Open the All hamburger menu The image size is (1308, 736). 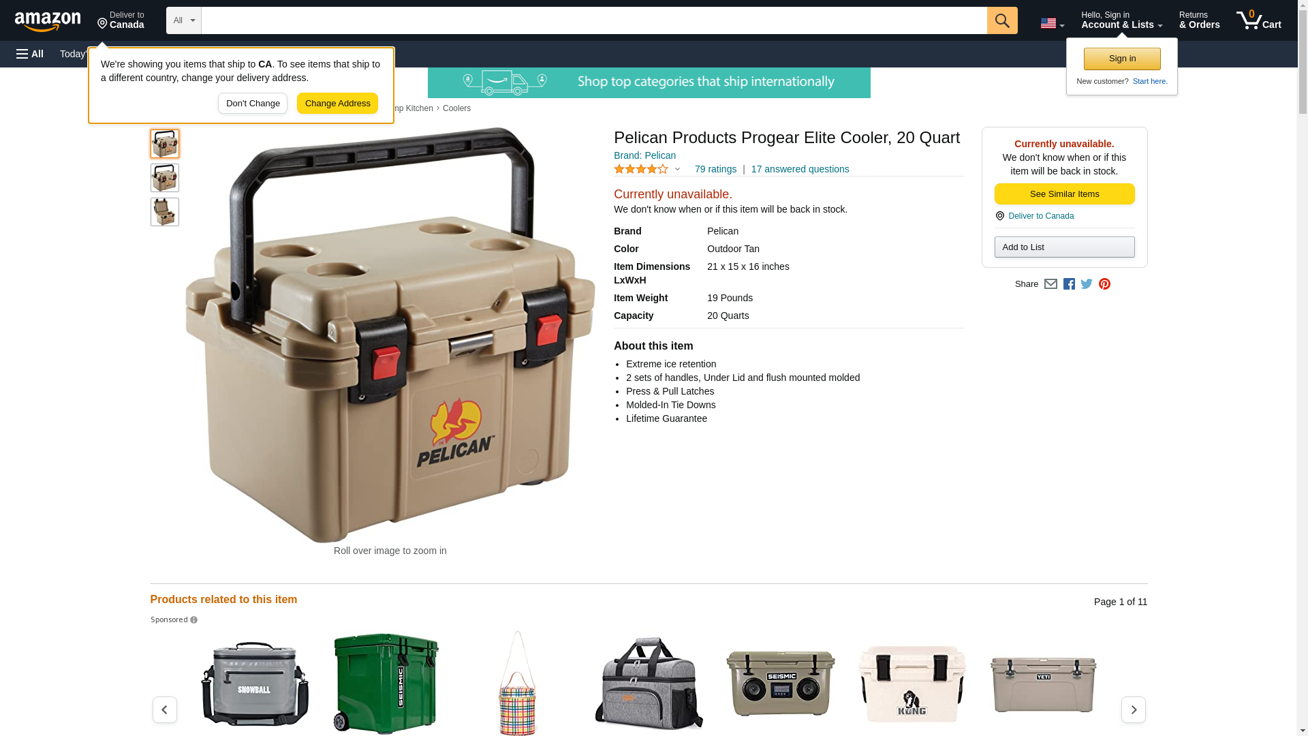[30, 54]
